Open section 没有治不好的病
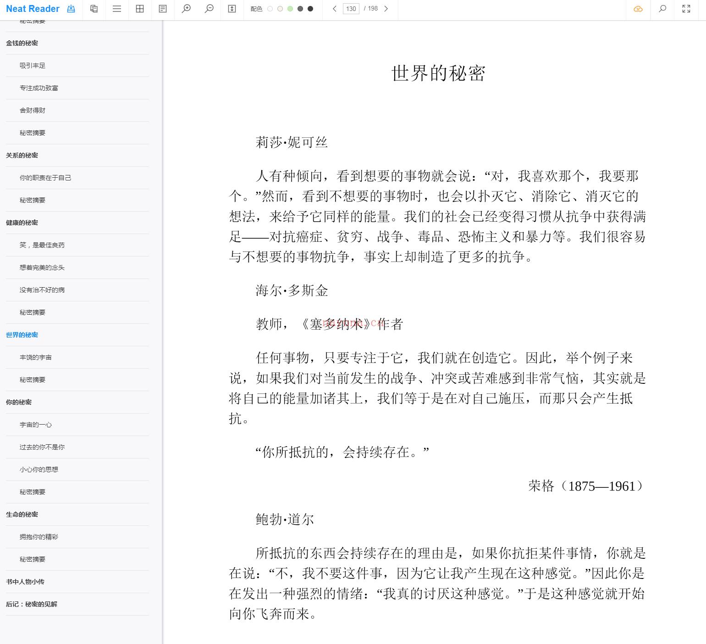The width and height of the screenshot is (706, 644). point(42,290)
